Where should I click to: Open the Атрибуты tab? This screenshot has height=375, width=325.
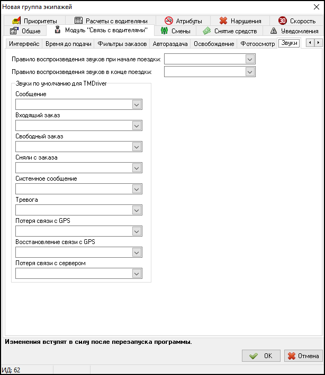pyautogui.click(x=183, y=21)
